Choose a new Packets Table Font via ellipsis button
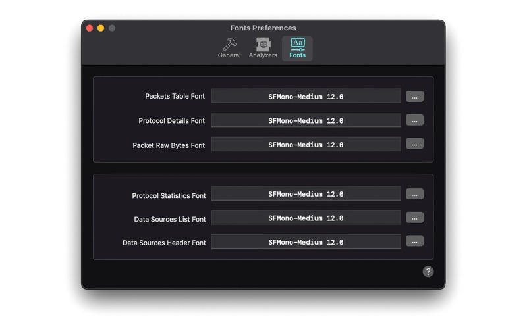 pyautogui.click(x=414, y=97)
